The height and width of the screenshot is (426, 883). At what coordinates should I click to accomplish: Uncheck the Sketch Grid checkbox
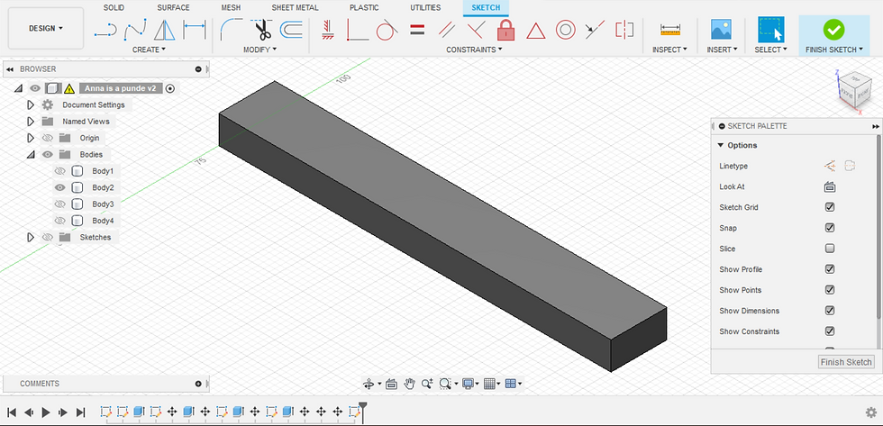(830, 207)
